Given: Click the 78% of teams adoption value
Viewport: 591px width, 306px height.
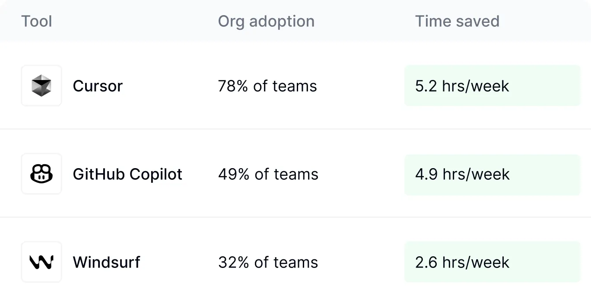Looking at the screenshot, I should tap(267, 86).
